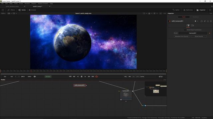Click the Camera3D1 parent name field
The height and width of the screenshot is (119, 213).
tap(193, 33)
